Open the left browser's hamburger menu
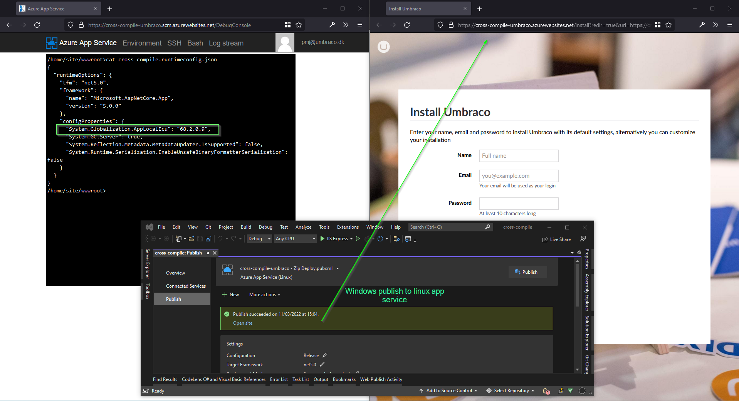The width and height of the screenshot is (739, 401). pyautogui.click(x=360, y=25)
